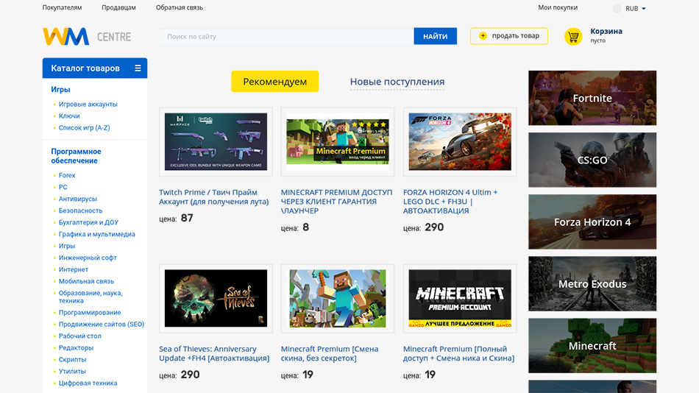Open the Ключи category
This screenshot has height=393, width=699.
(x=69, y=116)
